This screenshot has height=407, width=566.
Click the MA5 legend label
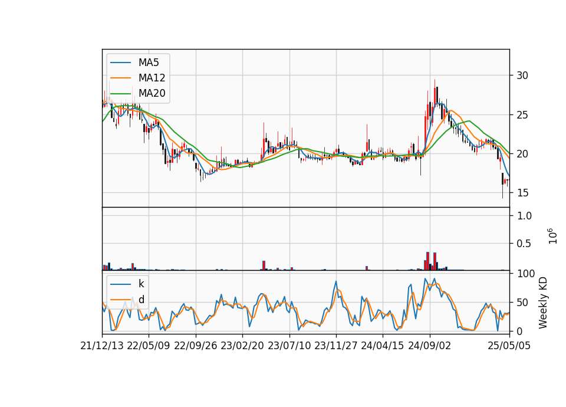coord(149,63)
